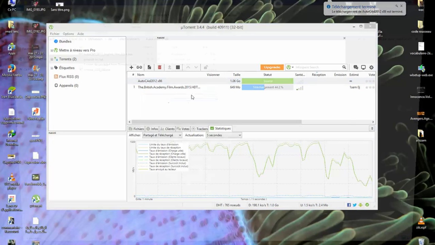Viewport: 435px width, 245px height.
Task: Click the Téléchargement 44.2 % progress bar
Action: [267, 87]
